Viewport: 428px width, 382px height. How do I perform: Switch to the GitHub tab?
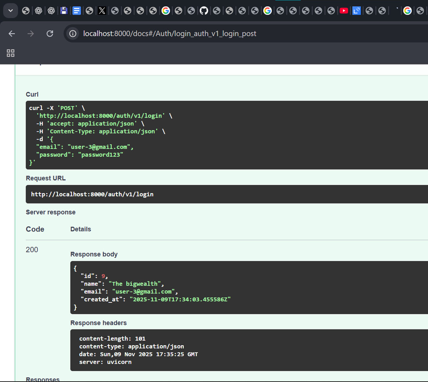click(204, 11)
